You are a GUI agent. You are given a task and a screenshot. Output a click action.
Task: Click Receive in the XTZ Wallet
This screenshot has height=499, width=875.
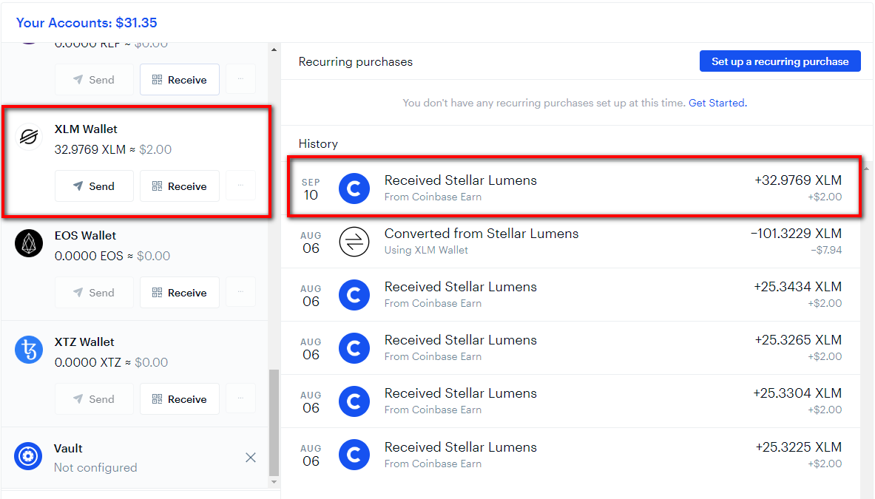[180, 398]
